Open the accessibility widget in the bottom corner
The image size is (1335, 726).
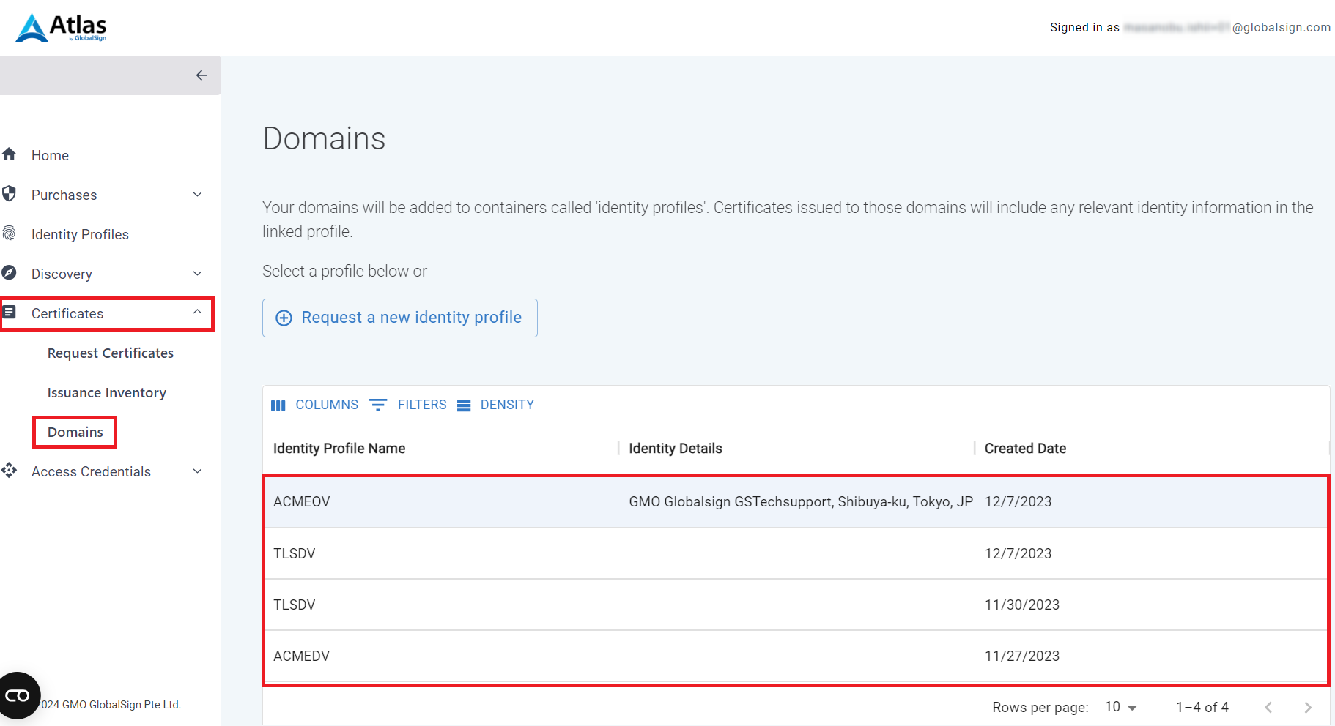pyautogui.click(x=18, y=695)
